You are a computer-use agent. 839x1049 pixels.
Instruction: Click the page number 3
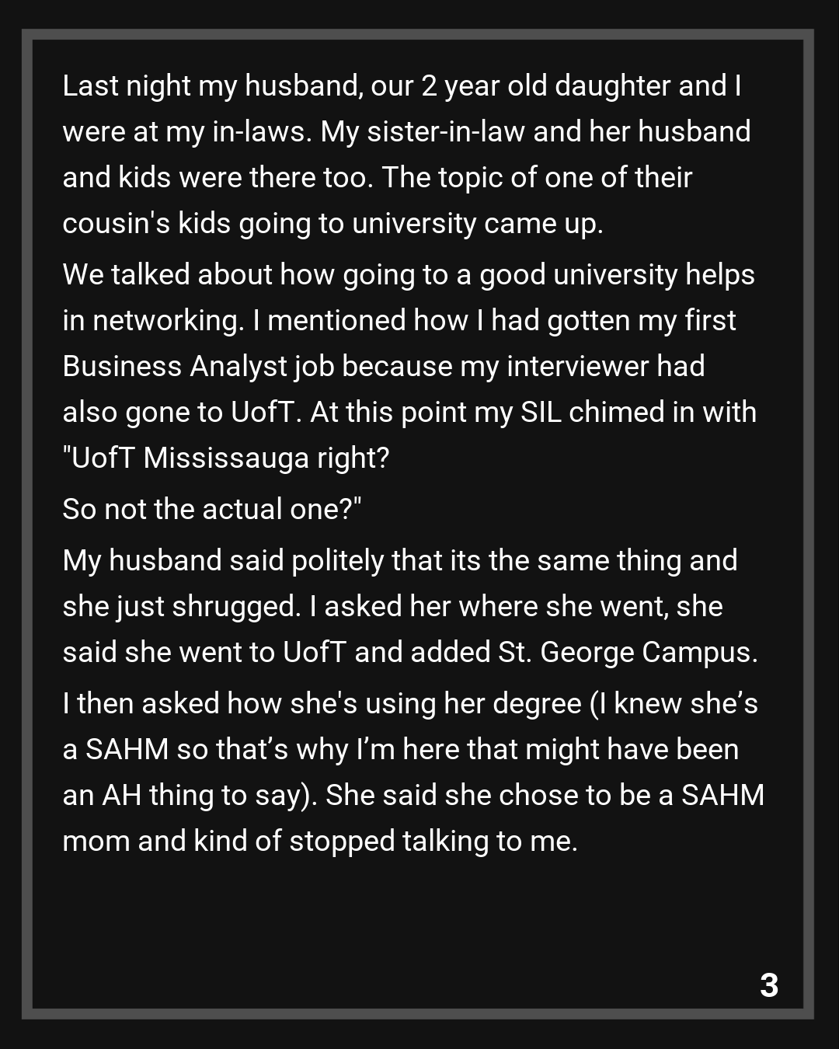(x=768, y=985)
